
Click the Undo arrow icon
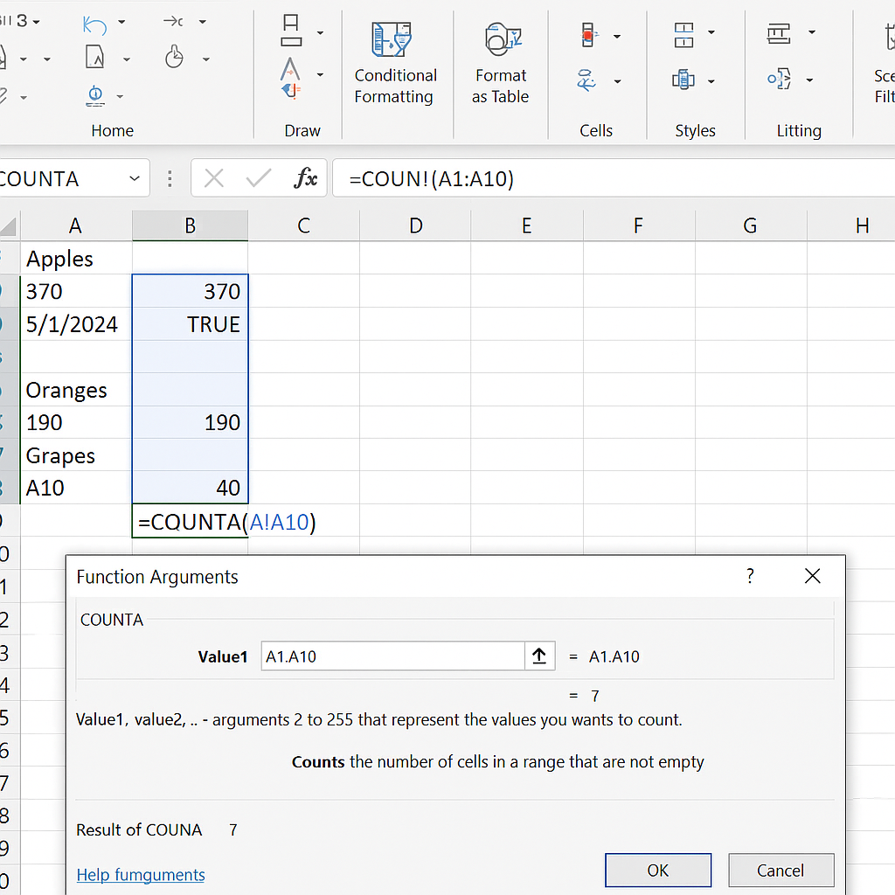pos(94,24)
